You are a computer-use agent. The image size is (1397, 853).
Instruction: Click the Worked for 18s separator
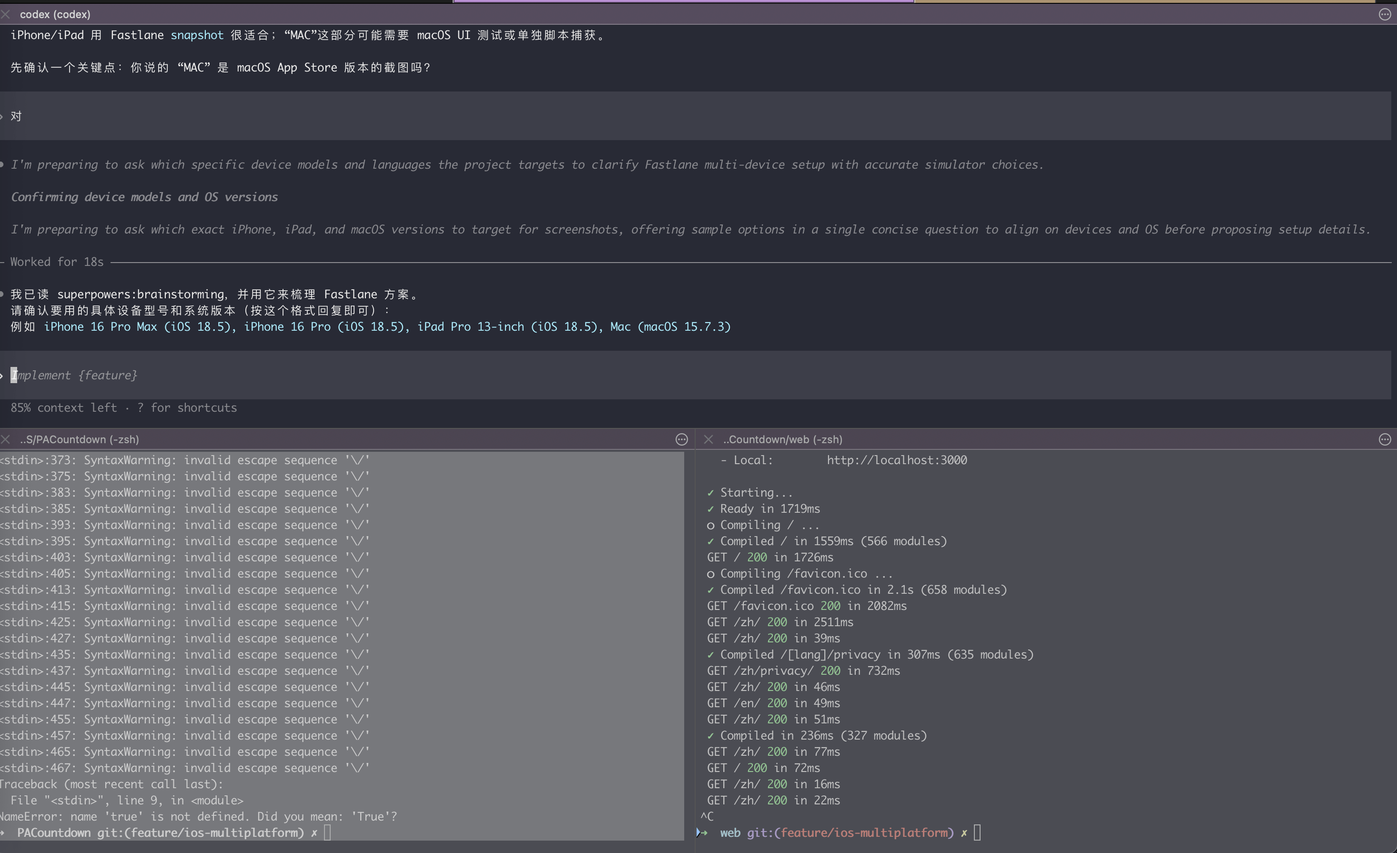point(57,262)
